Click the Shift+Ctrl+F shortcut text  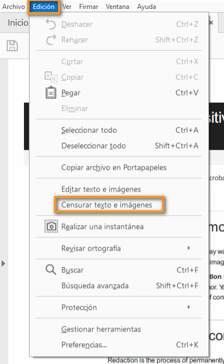click(x=177, y=285)
